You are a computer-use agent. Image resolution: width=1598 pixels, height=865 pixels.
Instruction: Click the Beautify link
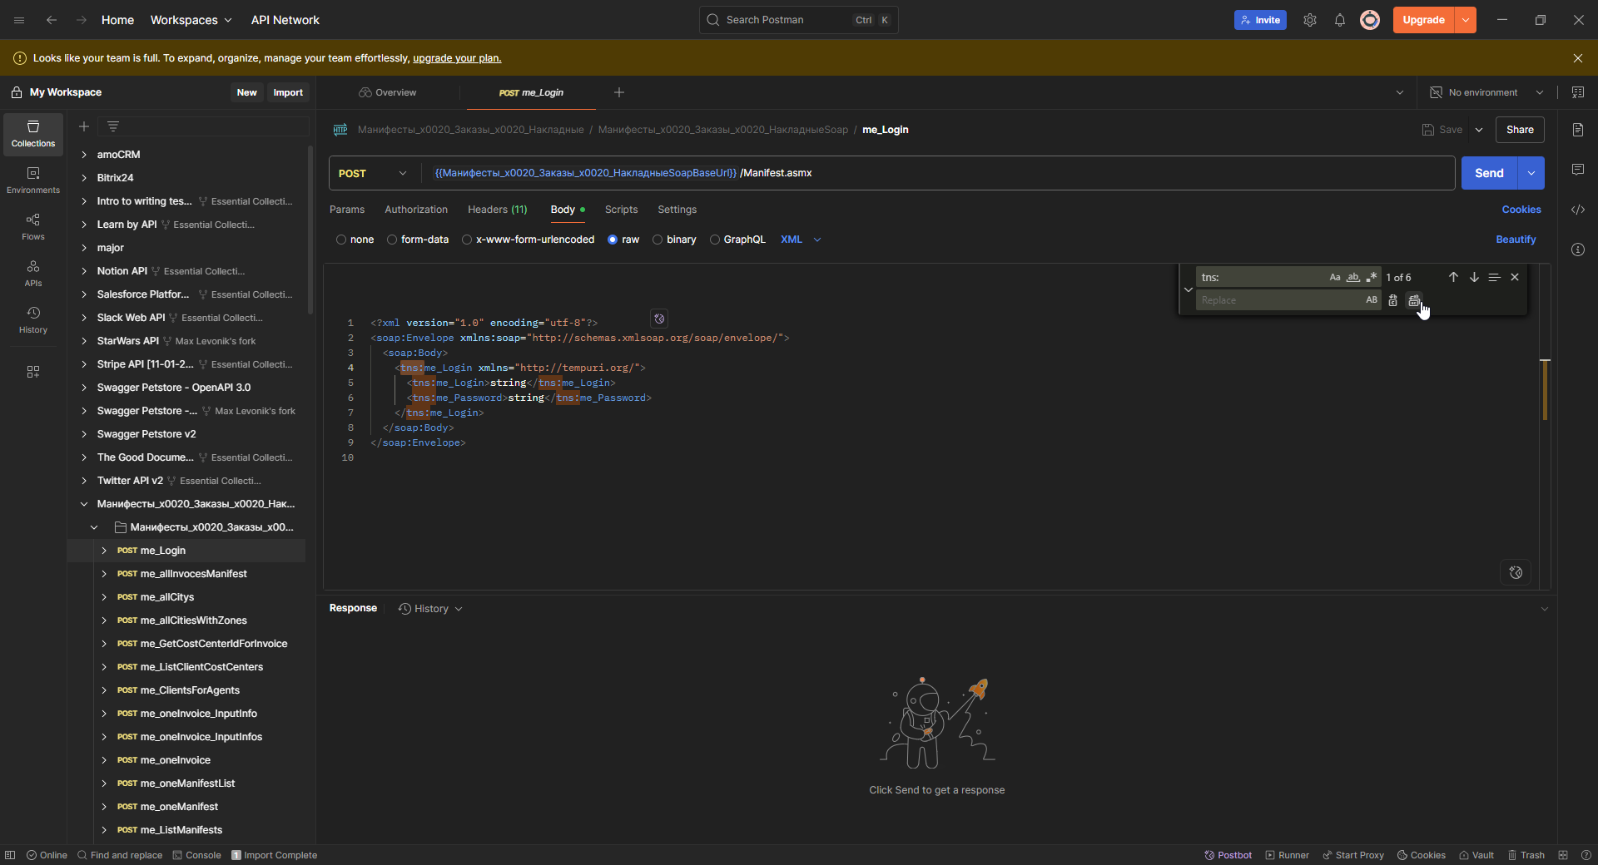click(1516, 240)
